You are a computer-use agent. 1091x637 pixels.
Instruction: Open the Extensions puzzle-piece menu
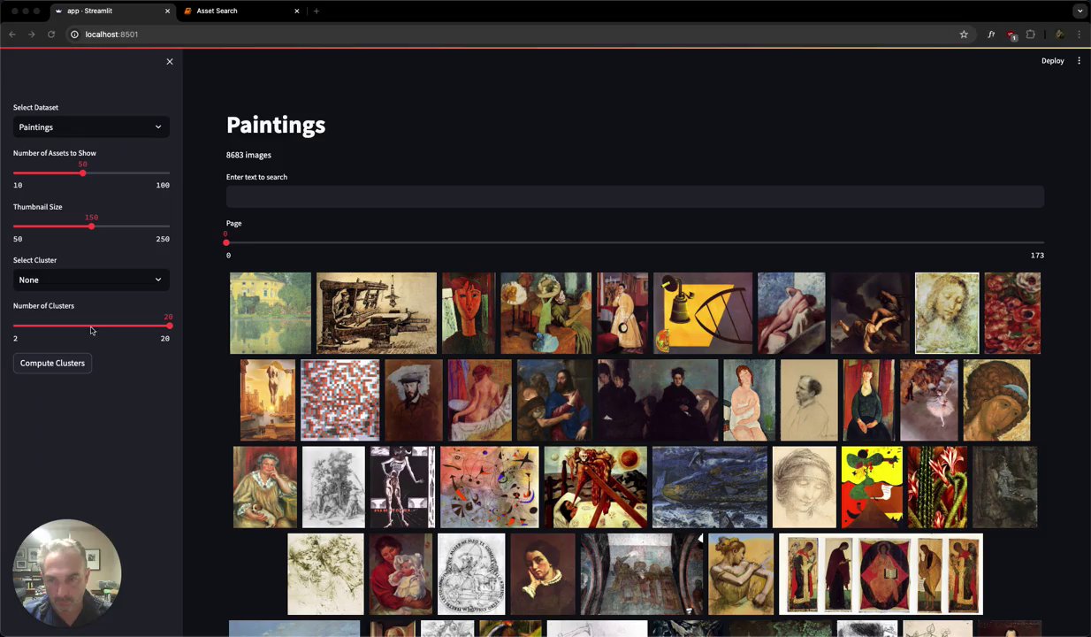[1031, 35]
